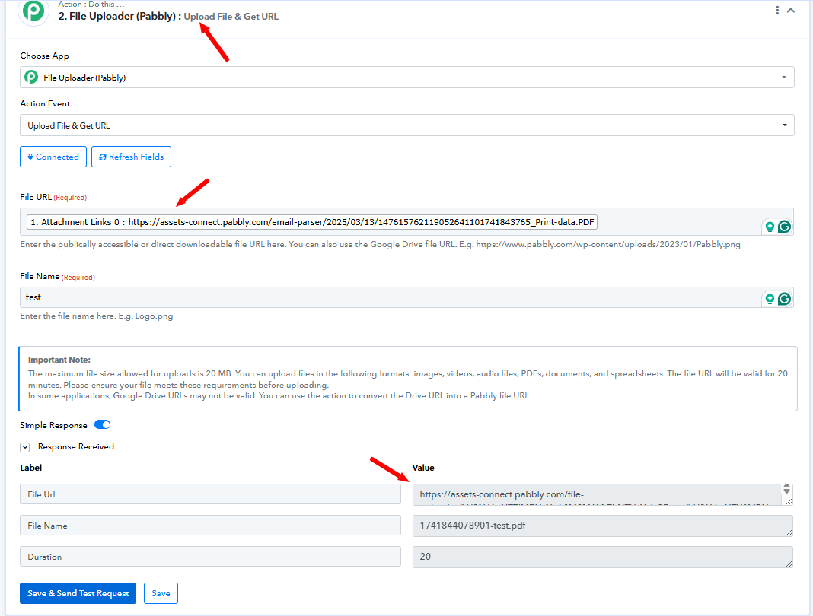This screenshot has height=616, width=813.
Task: Open the Action Event dropdown
Action: tap(407, 125)
